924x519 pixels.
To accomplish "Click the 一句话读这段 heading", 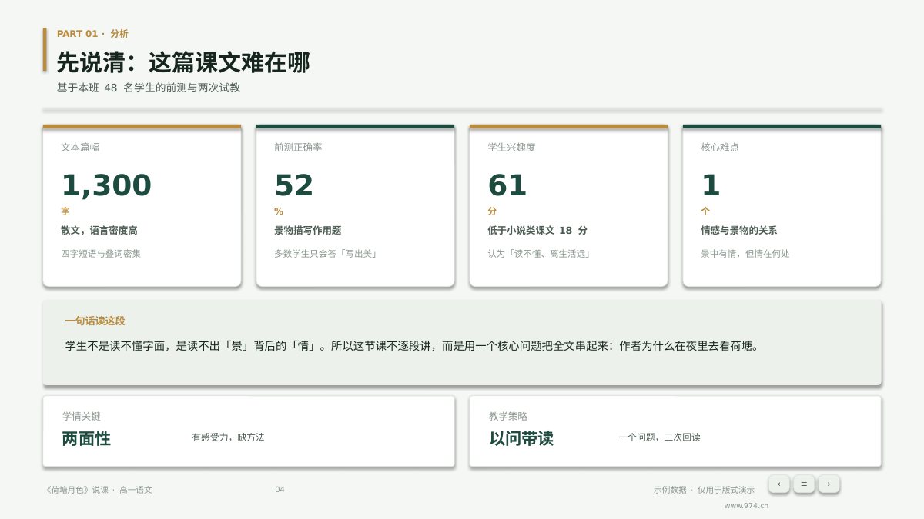I will coord(95,321).
